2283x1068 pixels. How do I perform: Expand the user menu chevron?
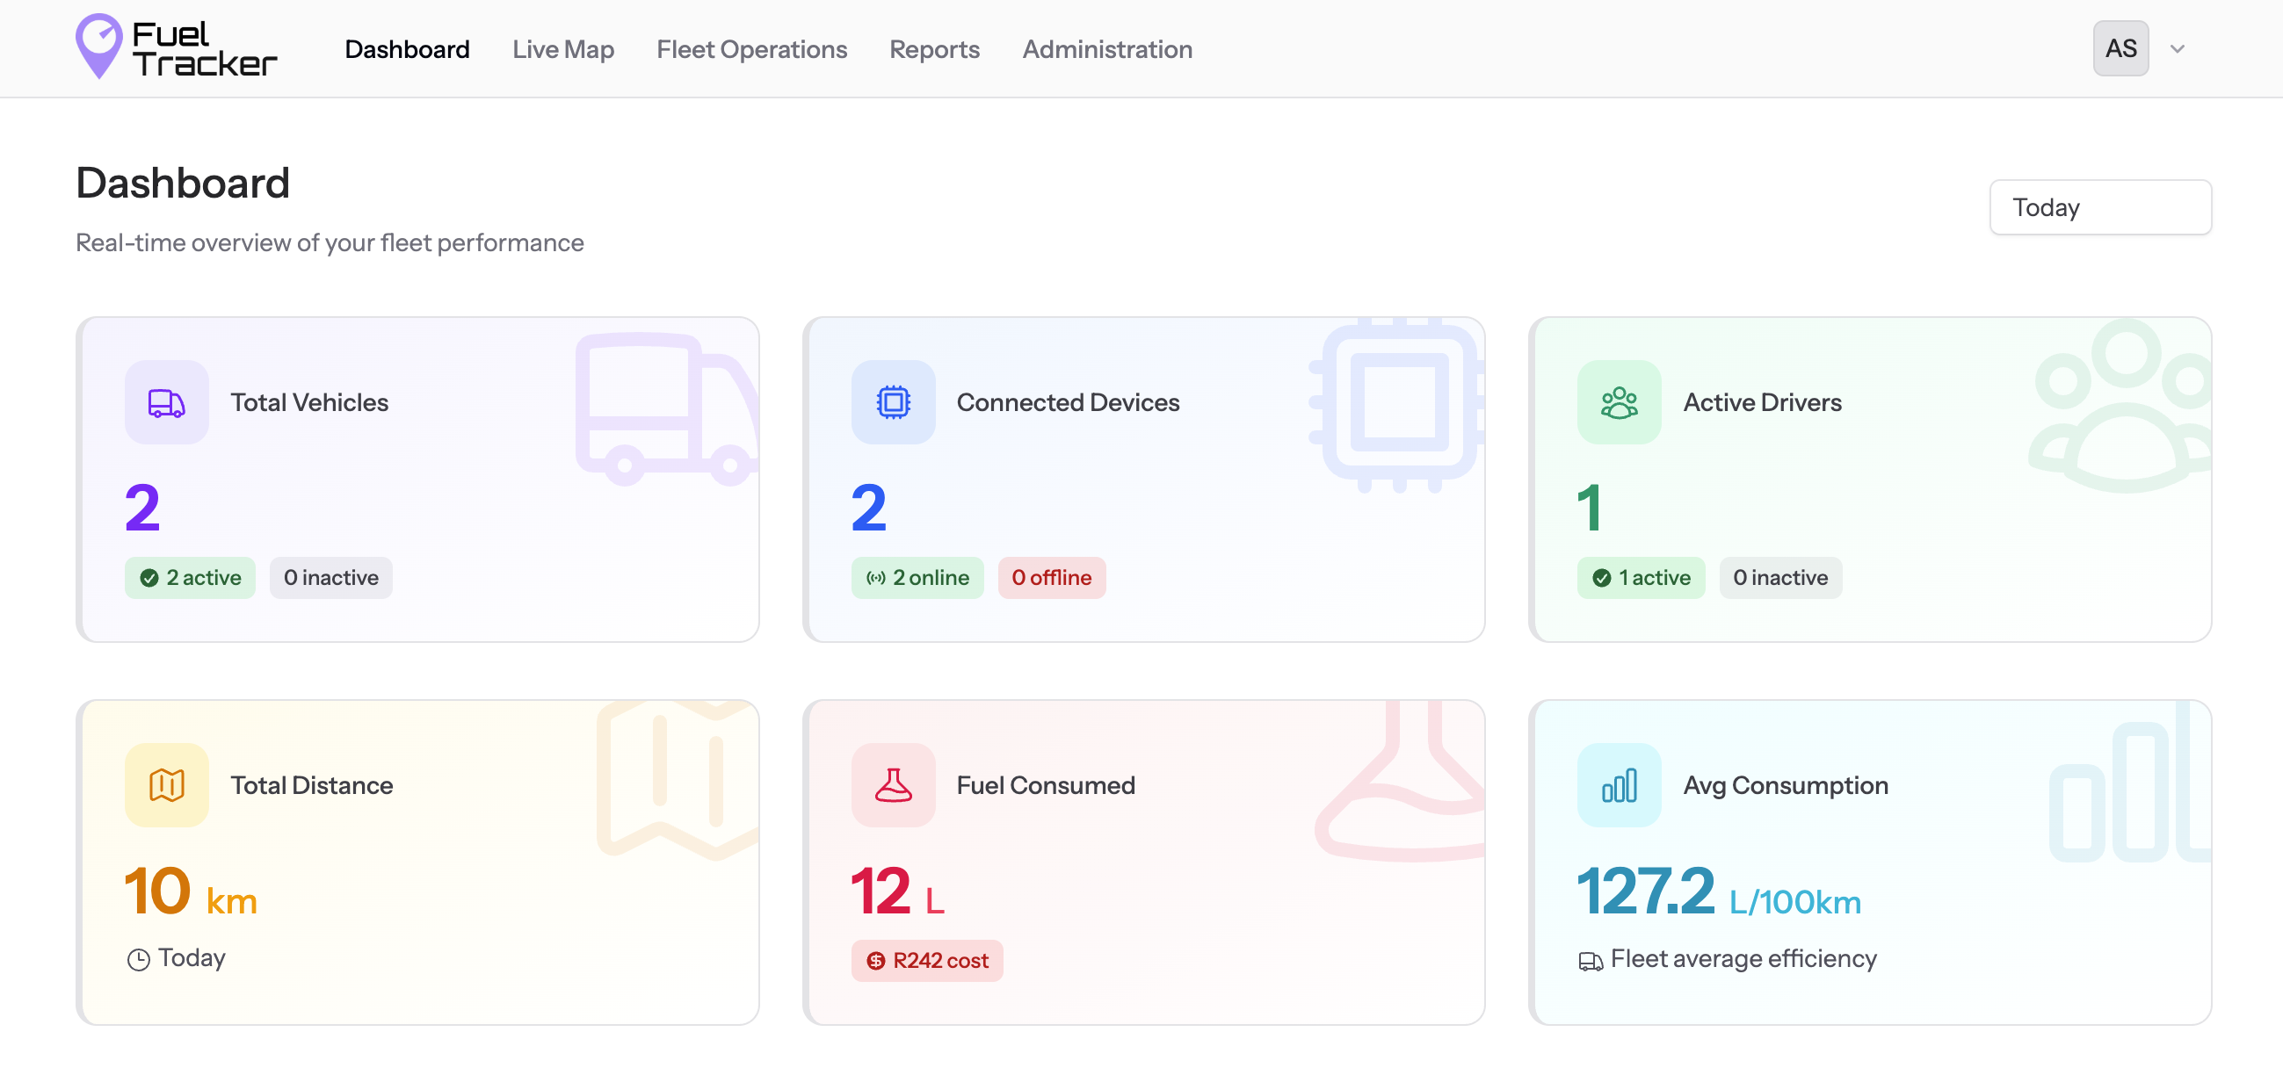(x=2177, y=49)
